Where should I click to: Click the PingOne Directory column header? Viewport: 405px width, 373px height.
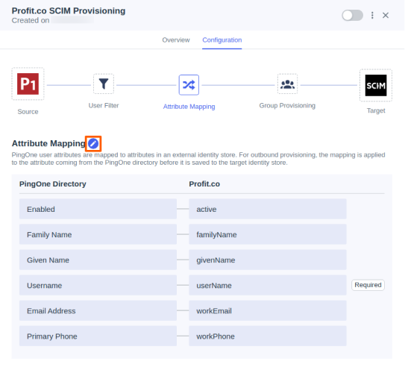point(53,184)
